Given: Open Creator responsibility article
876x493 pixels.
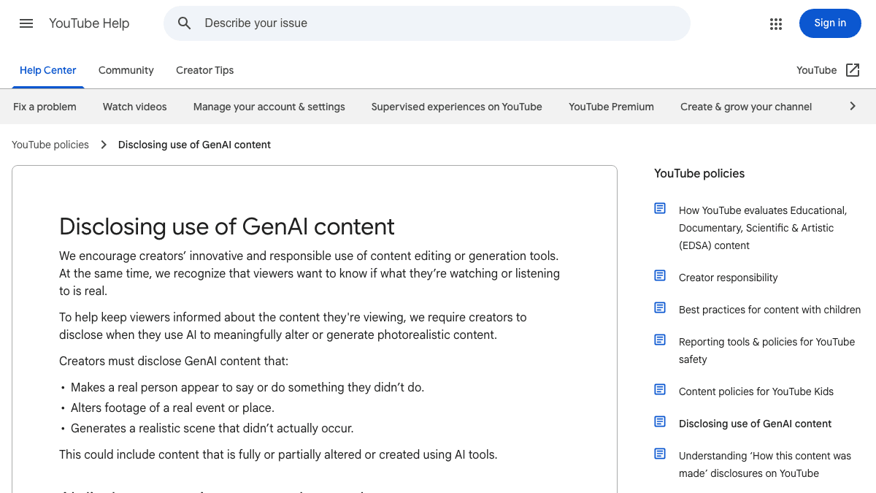Looking at the screenshot, I should click(729, 278).
